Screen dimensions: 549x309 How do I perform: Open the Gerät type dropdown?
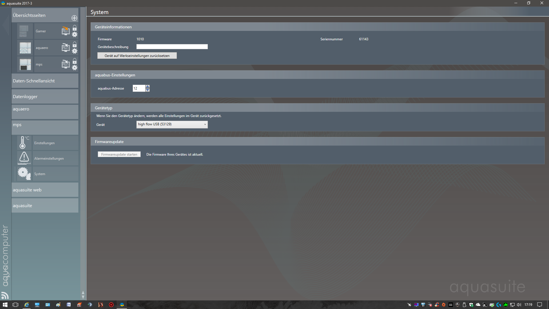(x=172, y=124)
